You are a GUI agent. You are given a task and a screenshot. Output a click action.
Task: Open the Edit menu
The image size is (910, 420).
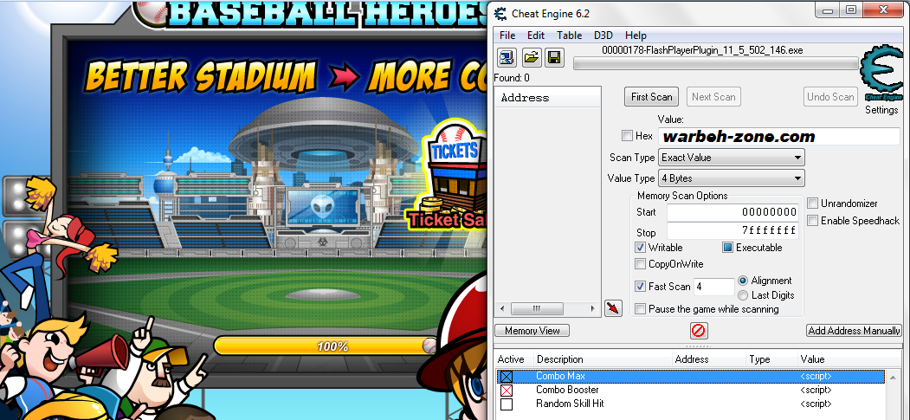pos(536,36)
